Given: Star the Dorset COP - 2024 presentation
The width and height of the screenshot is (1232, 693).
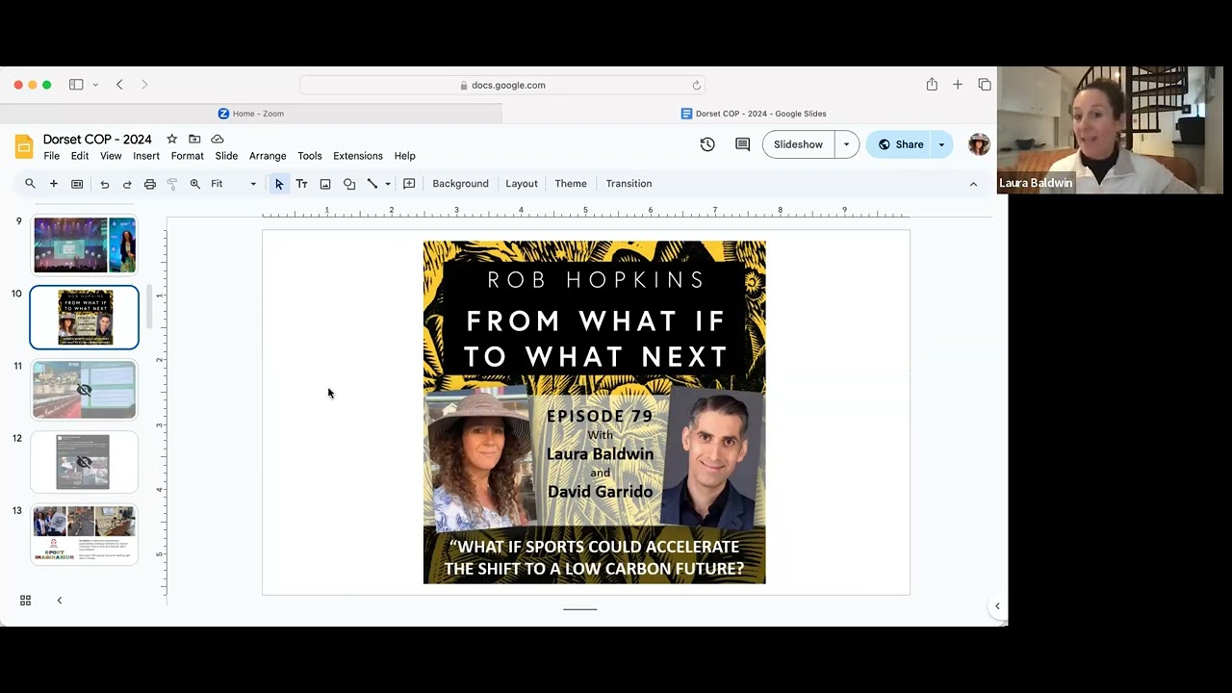Looking at the screenshot, I should pos(171,139).
